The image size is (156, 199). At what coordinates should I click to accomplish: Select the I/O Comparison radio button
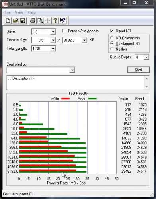(112, 38)
